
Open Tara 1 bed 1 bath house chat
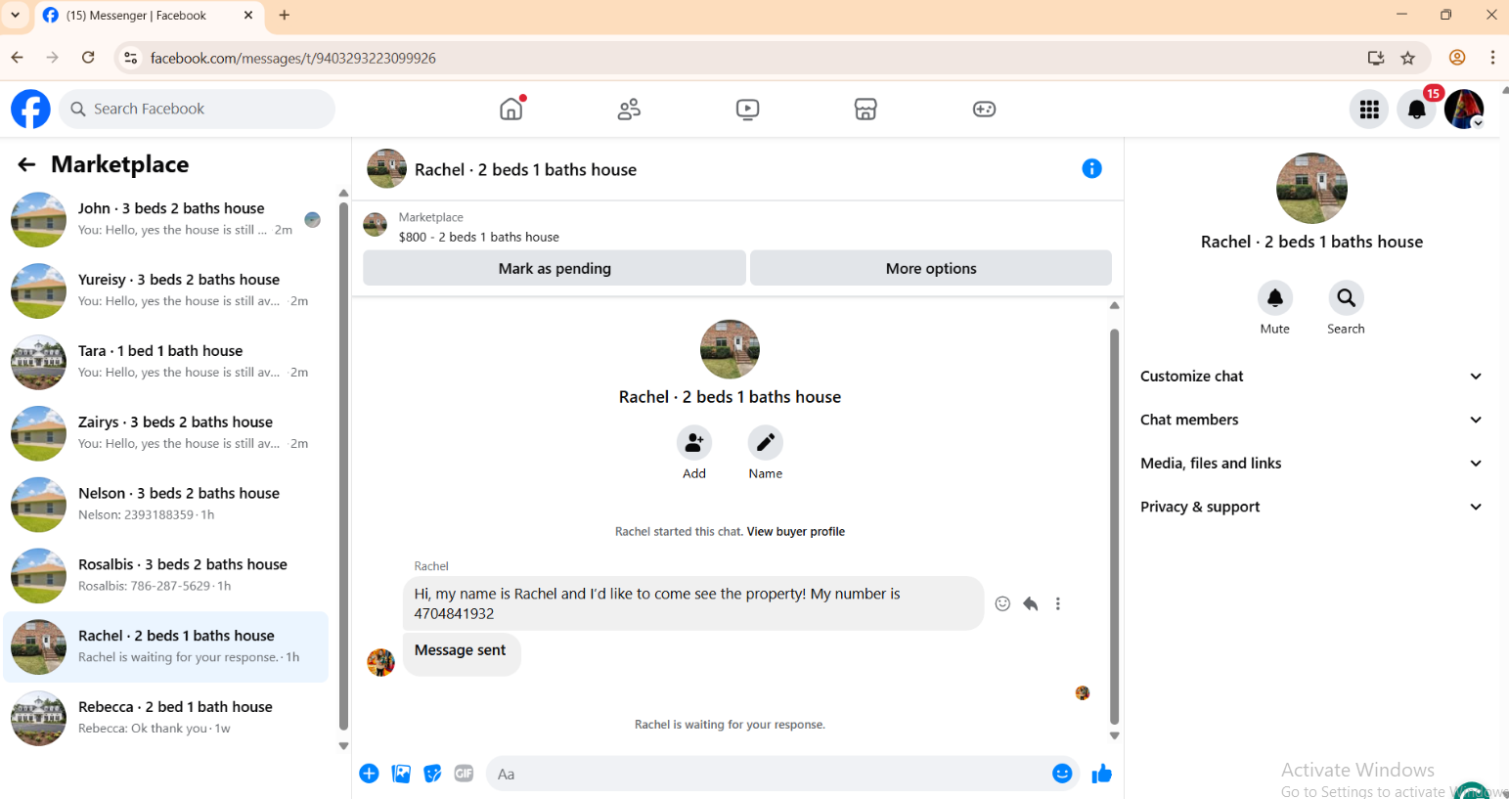(166, 362)
